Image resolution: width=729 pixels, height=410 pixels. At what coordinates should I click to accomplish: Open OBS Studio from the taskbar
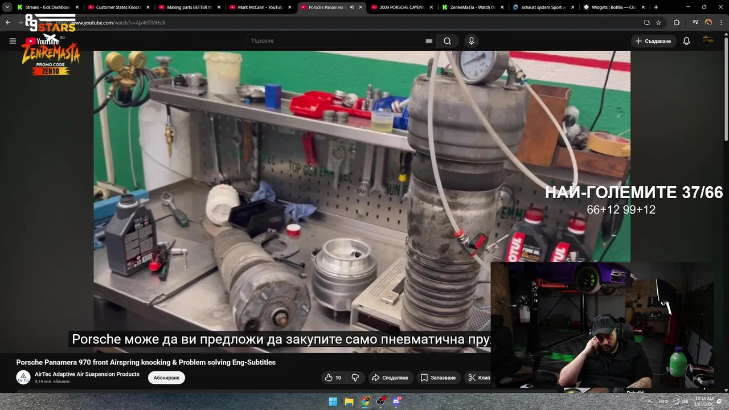380,401
